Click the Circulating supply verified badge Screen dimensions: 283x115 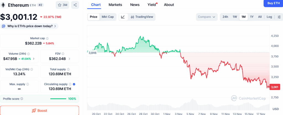74,84
